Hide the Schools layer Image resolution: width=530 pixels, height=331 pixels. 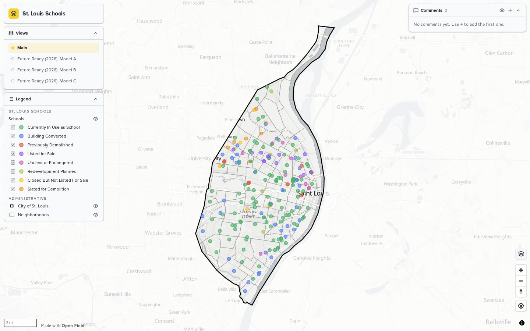pyautogui.click(x=96, y=119)
